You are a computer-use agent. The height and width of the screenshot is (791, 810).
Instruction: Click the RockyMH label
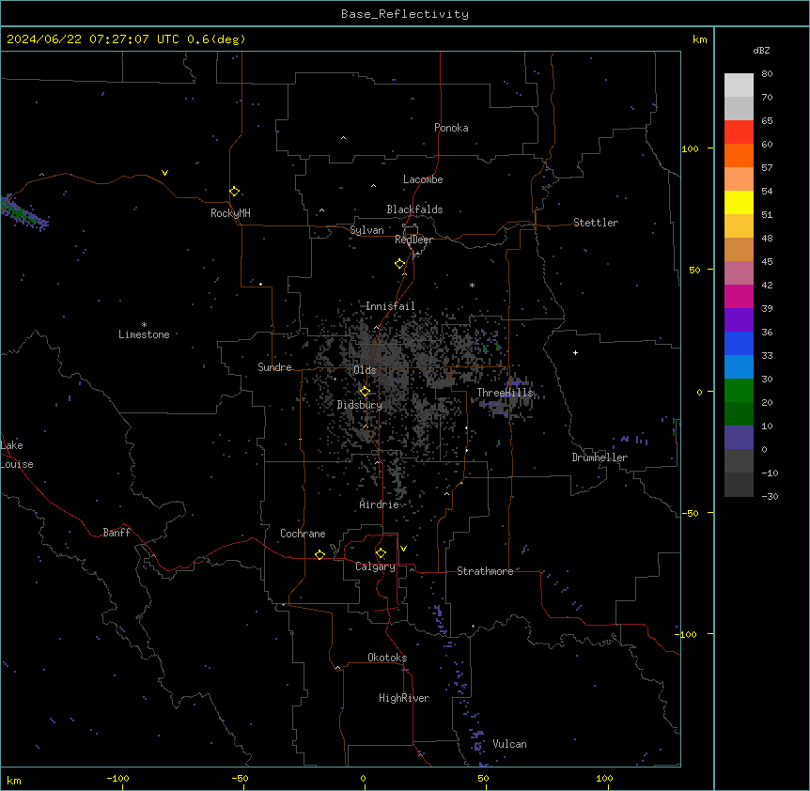pyautogui.click(x=230, y=213)
